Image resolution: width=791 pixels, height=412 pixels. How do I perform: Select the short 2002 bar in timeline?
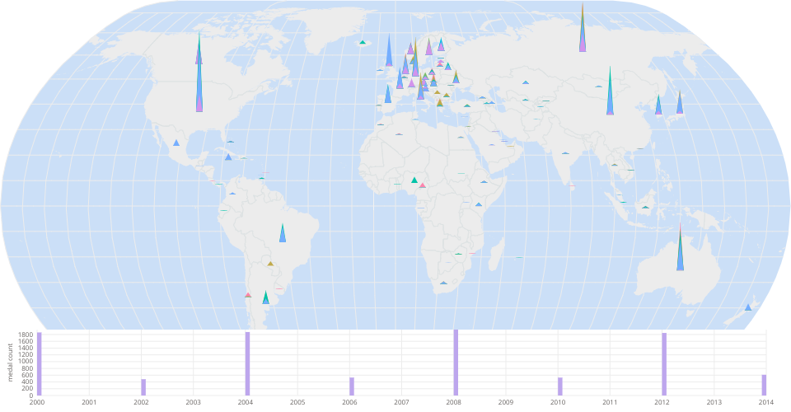click(x=143, y=386)
